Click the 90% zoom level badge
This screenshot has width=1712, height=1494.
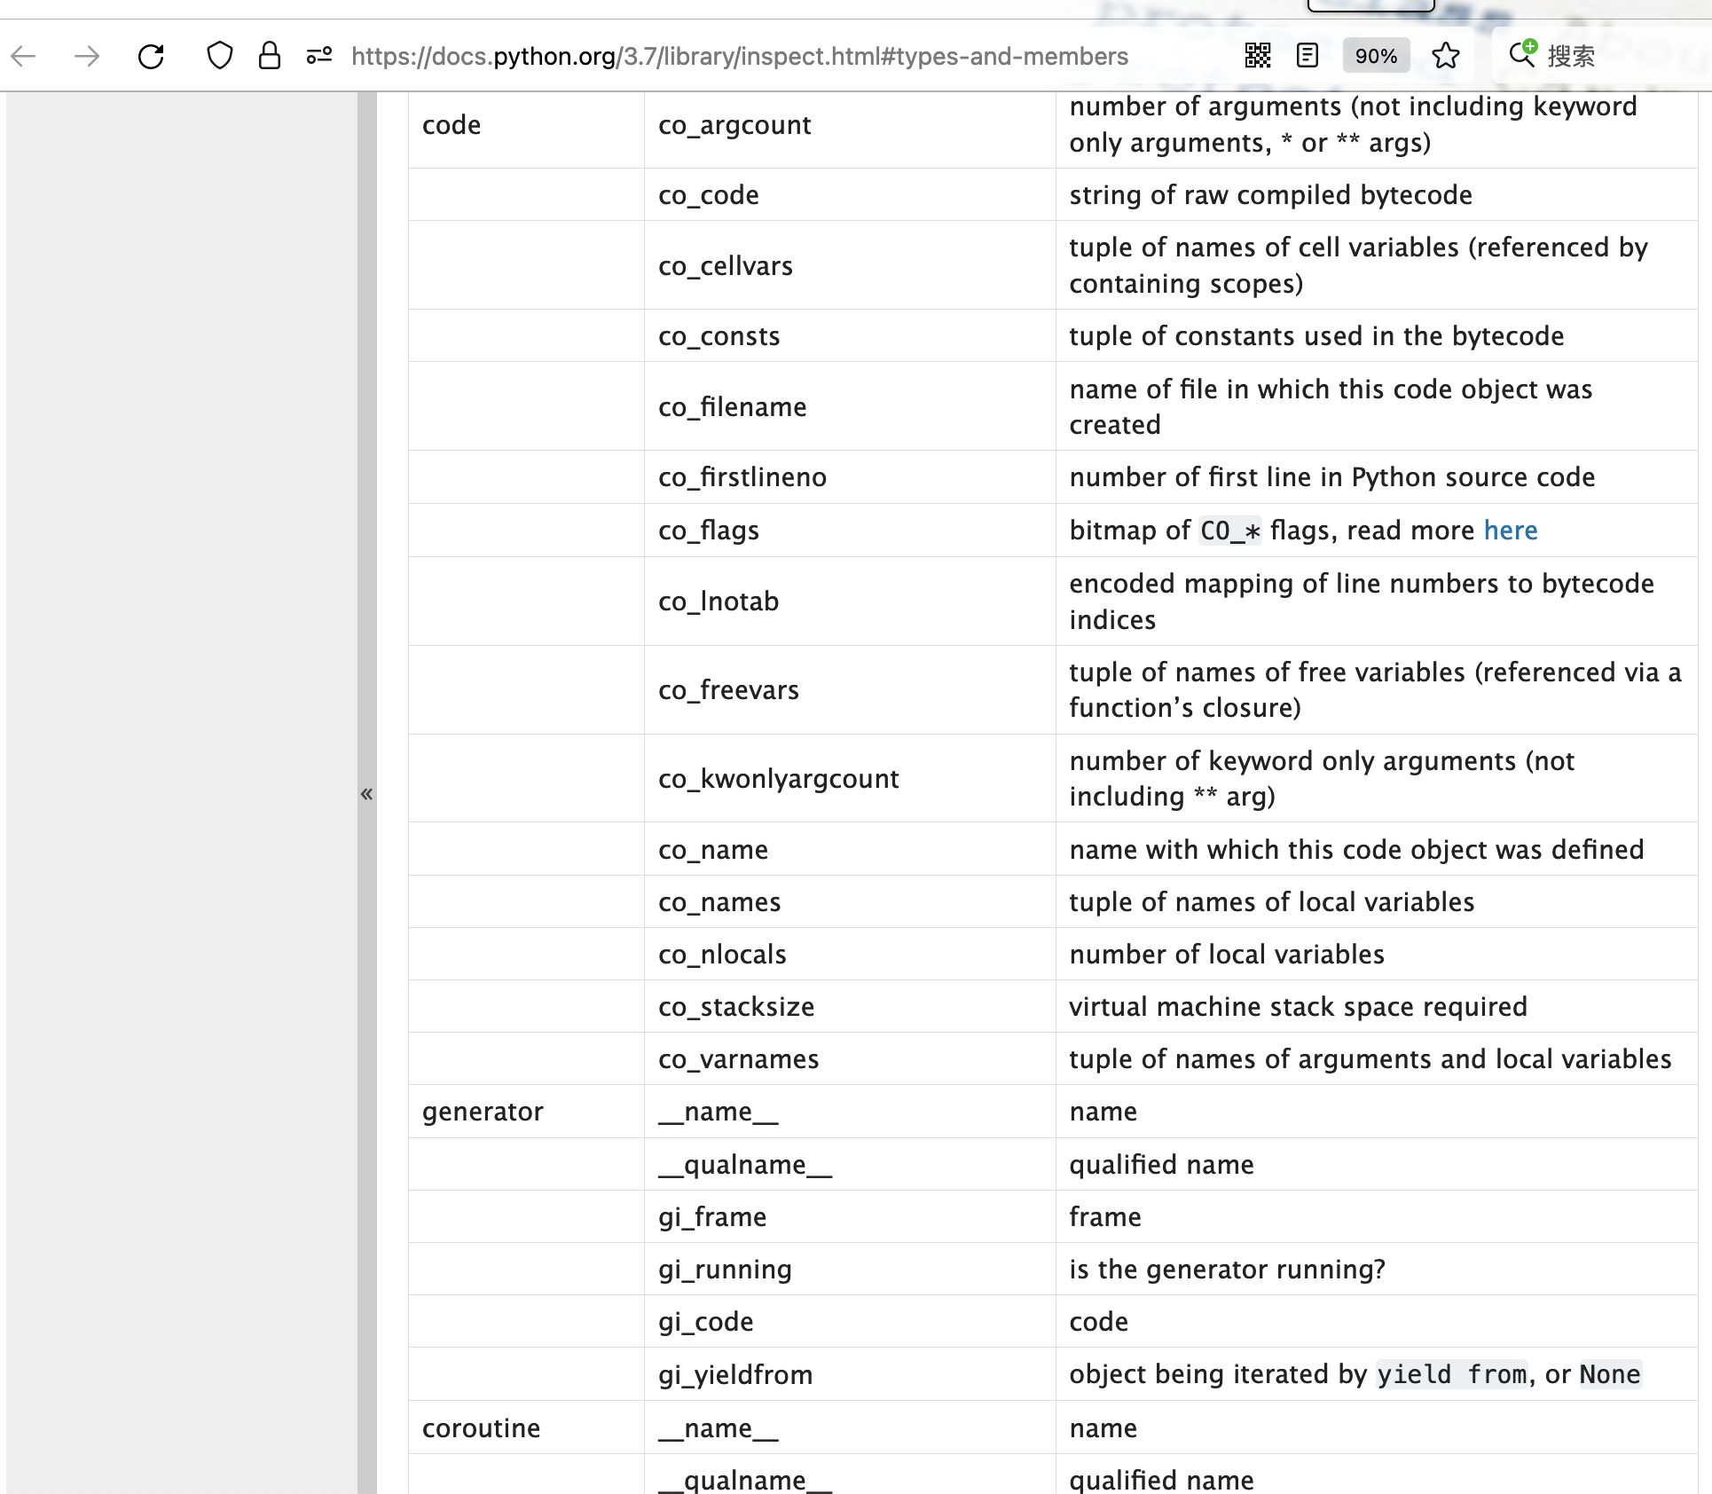[x=1376, y=56]
